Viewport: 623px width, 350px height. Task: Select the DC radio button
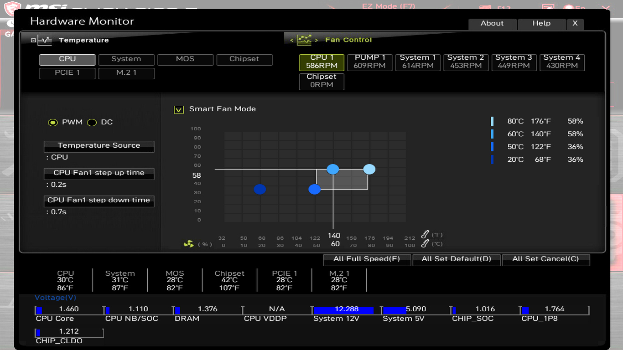[x=92, y=122]
